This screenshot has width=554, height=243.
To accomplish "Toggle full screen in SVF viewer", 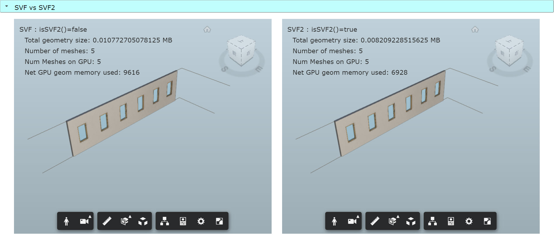I will point(219,221).
